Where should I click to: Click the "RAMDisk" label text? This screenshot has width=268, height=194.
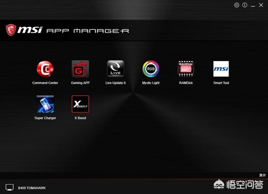[186, 83]
